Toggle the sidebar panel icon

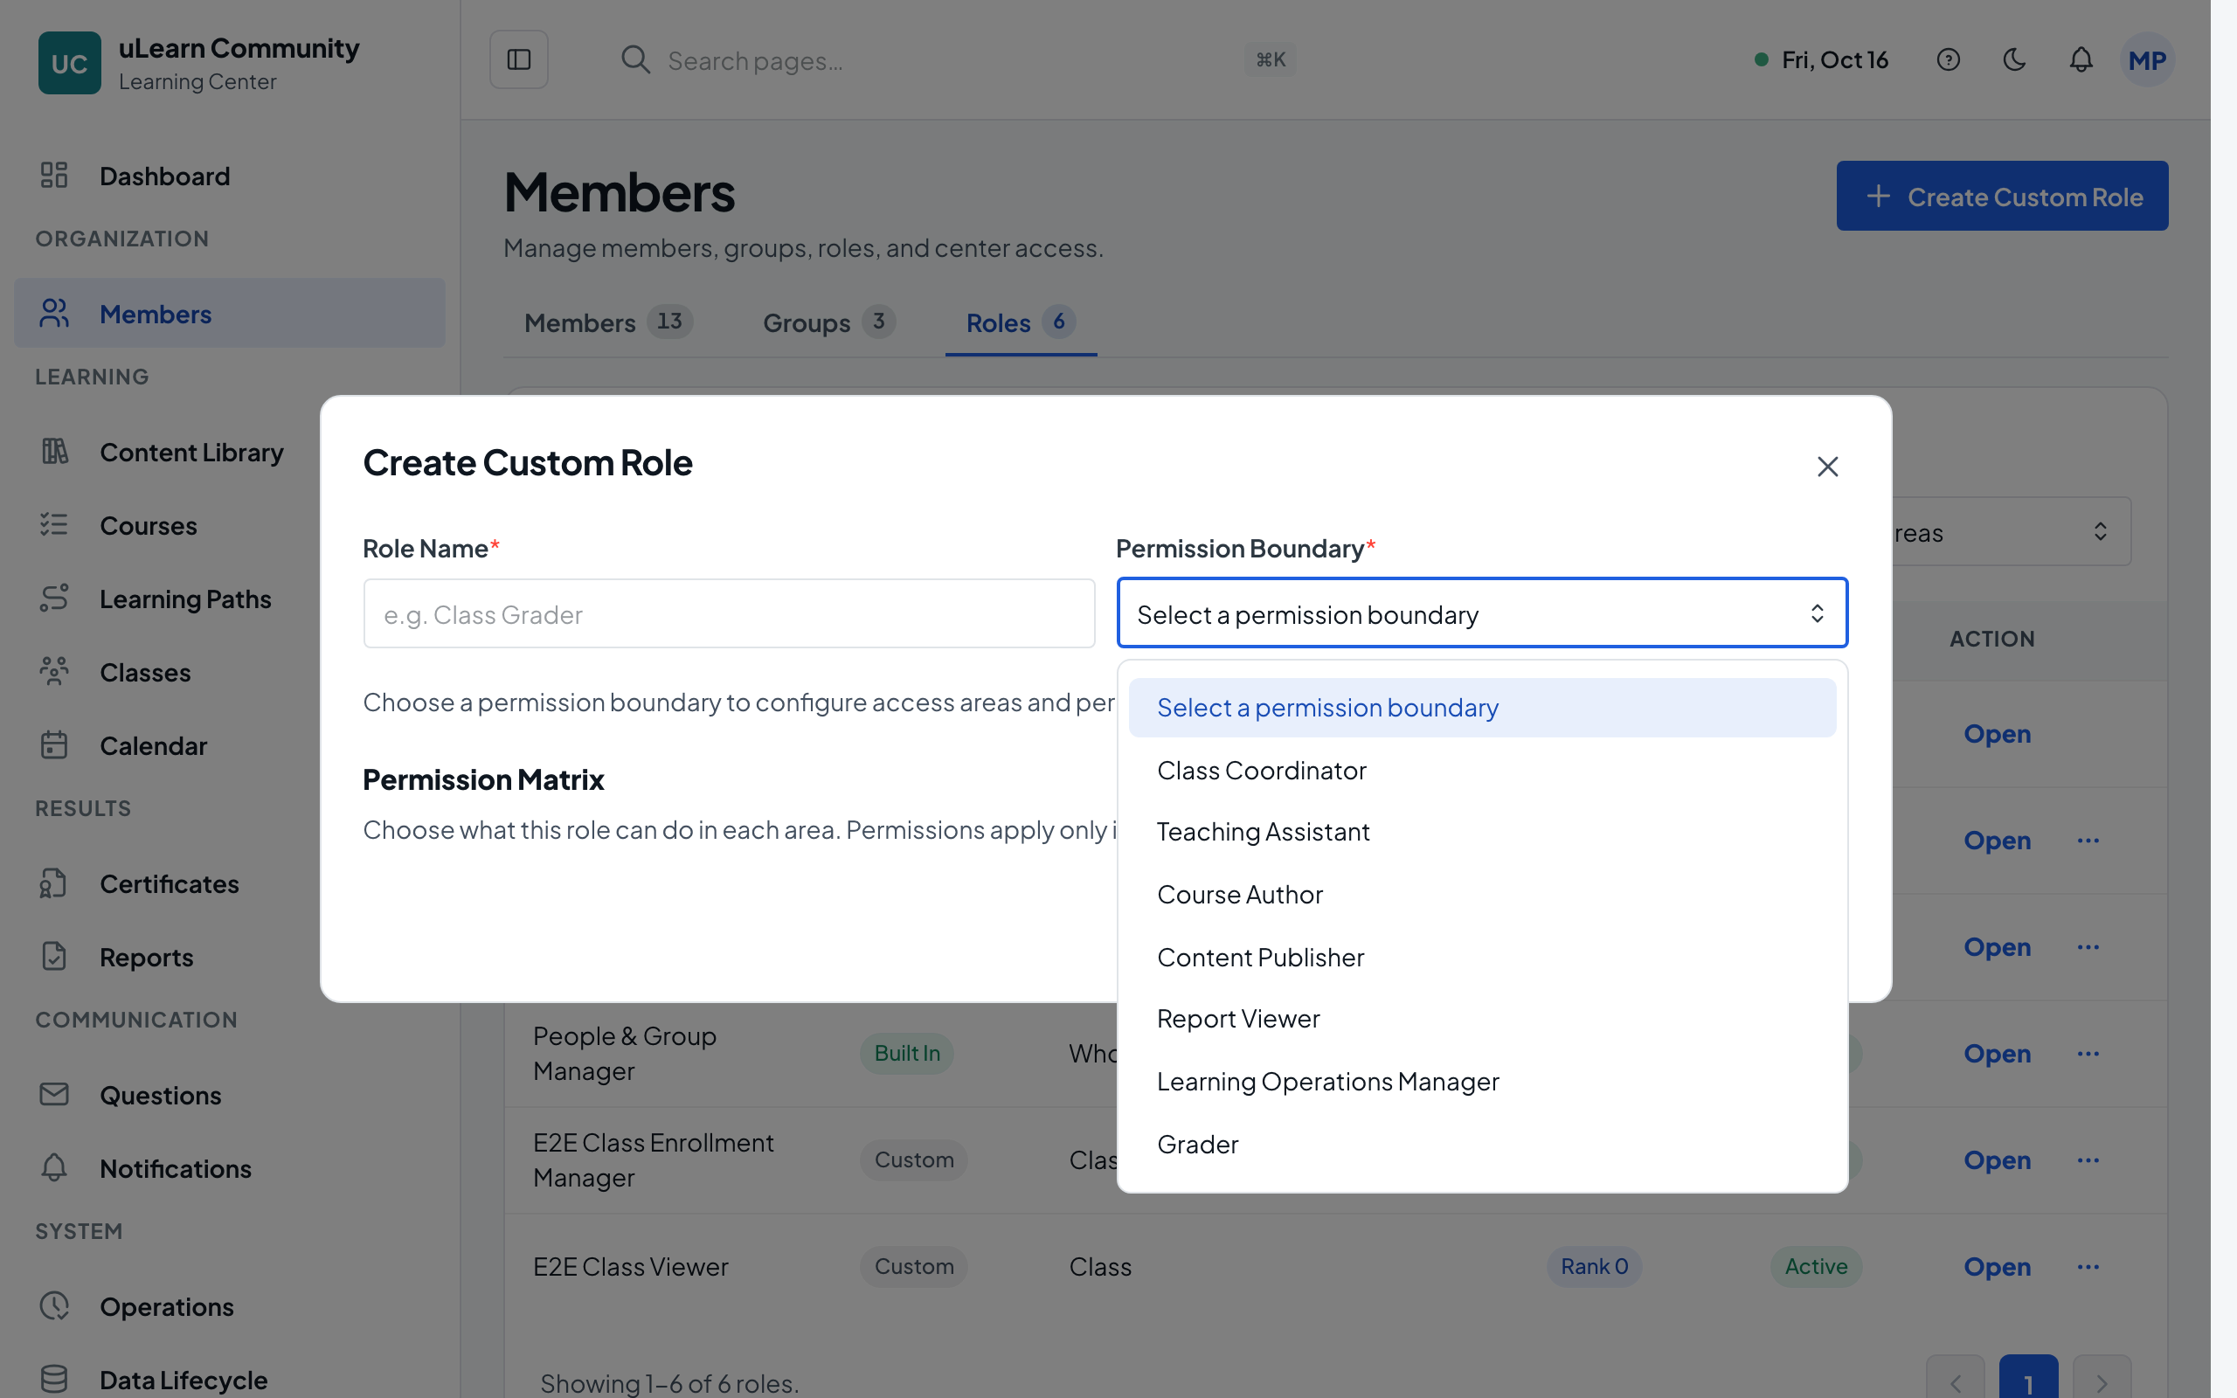pos(518,59)
